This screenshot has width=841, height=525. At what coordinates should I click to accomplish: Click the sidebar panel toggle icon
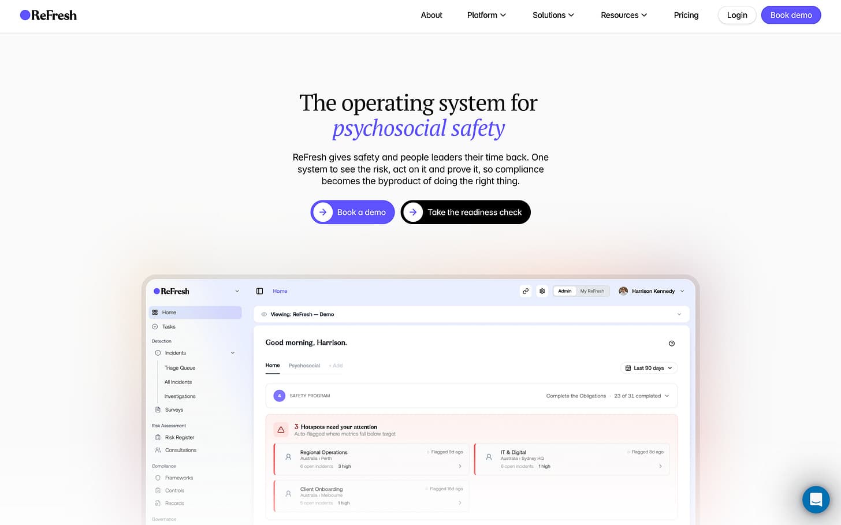(x=259, y=291)
